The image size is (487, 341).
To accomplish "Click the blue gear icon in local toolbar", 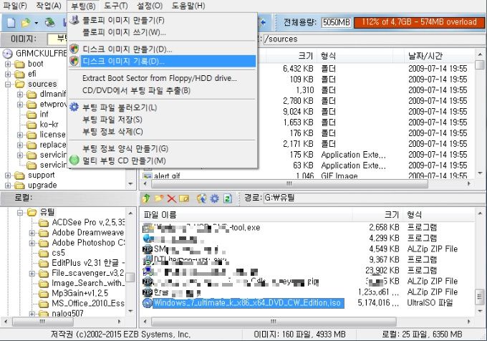I will pos(215,198).
